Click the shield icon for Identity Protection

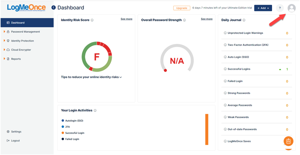click(x=8, y=41)
